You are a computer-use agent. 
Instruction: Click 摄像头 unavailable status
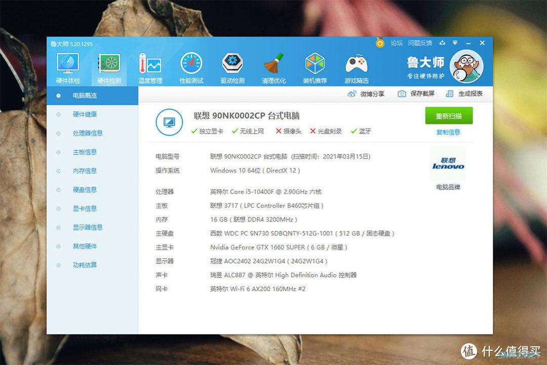[289, 131]
